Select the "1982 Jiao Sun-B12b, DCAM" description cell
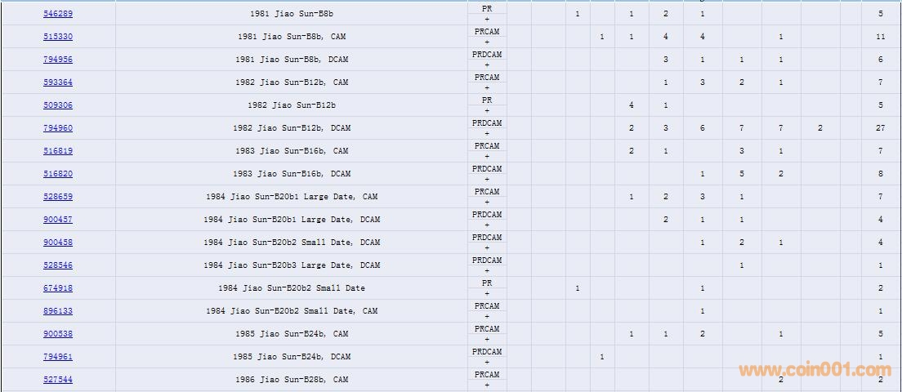902x392 pixels. [291, 128]
